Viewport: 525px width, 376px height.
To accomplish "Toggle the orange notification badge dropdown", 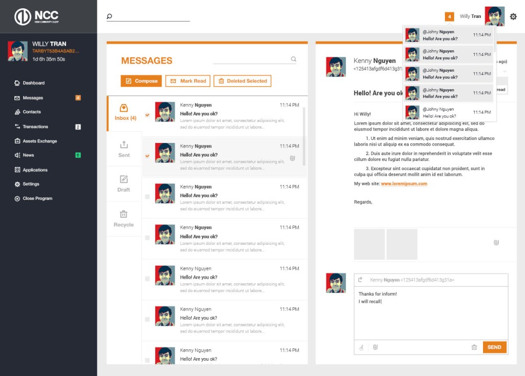I will pyautogui.click(x=450, y=16).
